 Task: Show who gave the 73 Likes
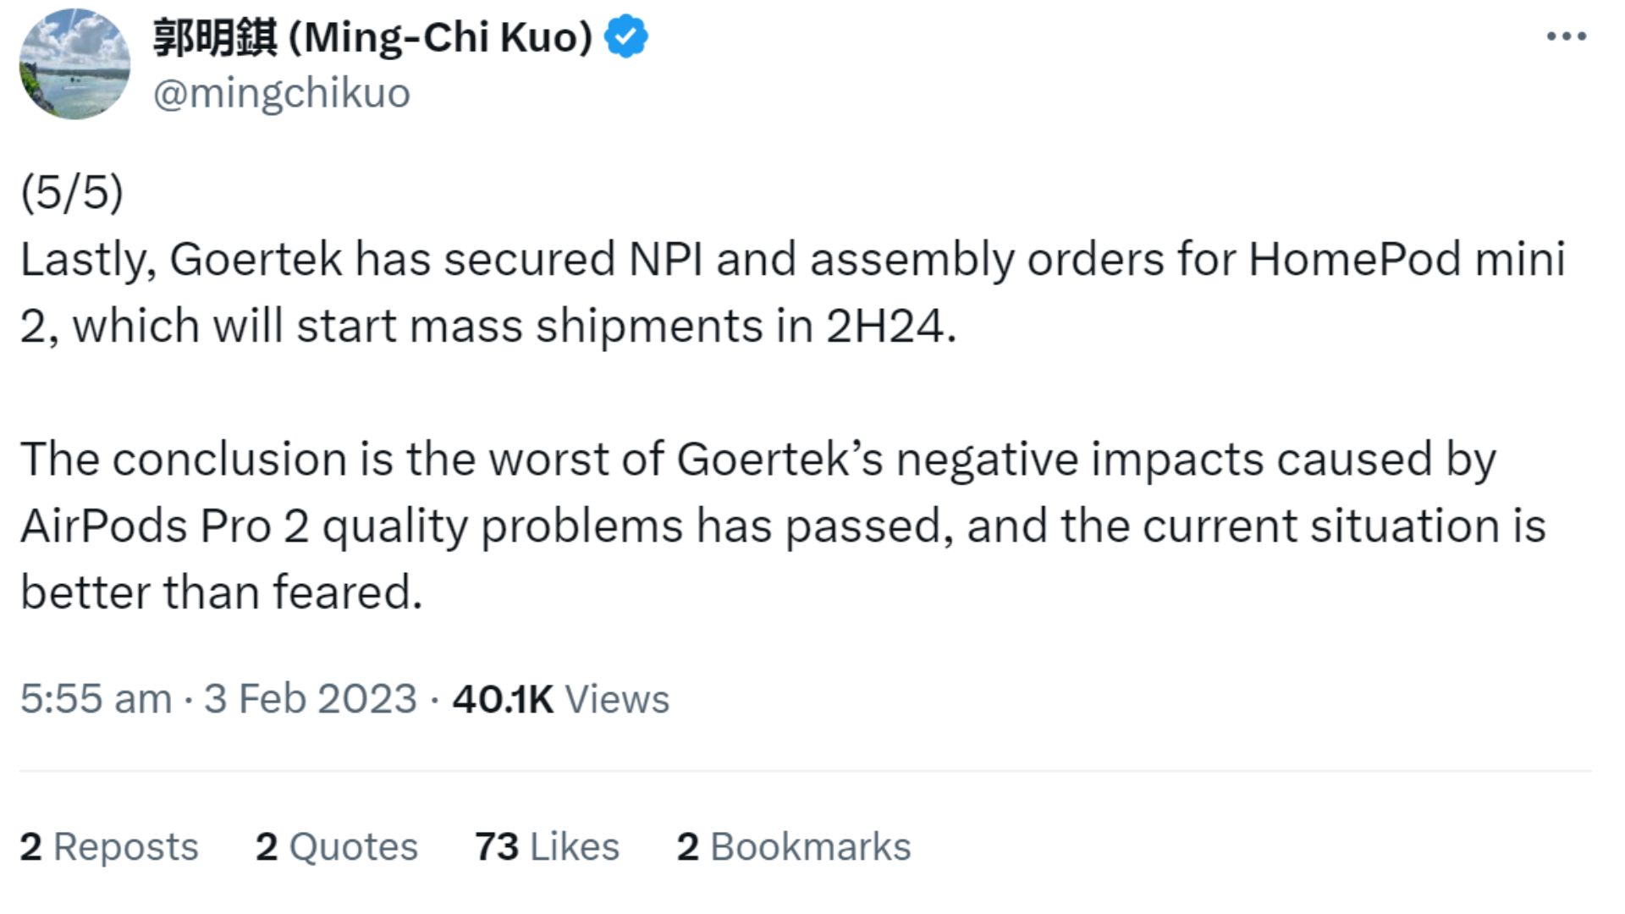pos(547,846)
